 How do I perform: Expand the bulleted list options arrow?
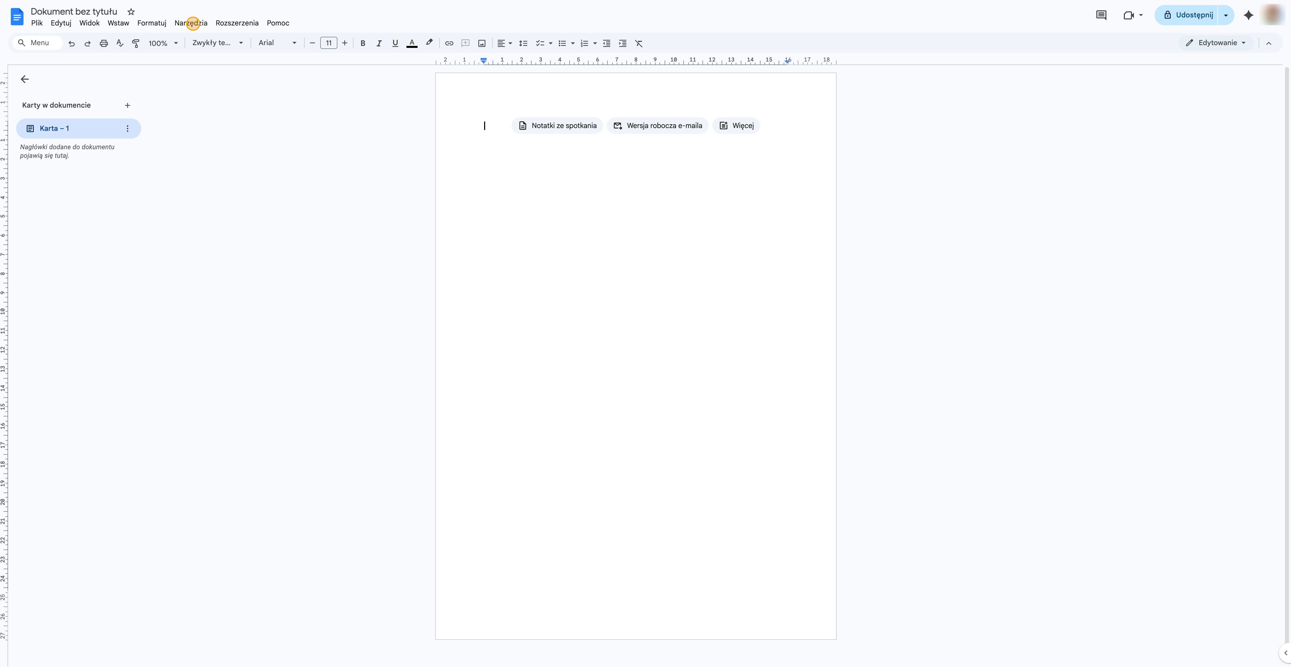tap(573, 44)
